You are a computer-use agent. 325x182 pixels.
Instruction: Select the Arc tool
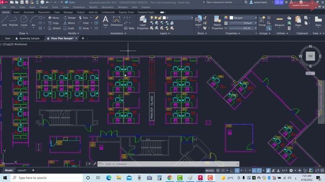click(34, 21)
